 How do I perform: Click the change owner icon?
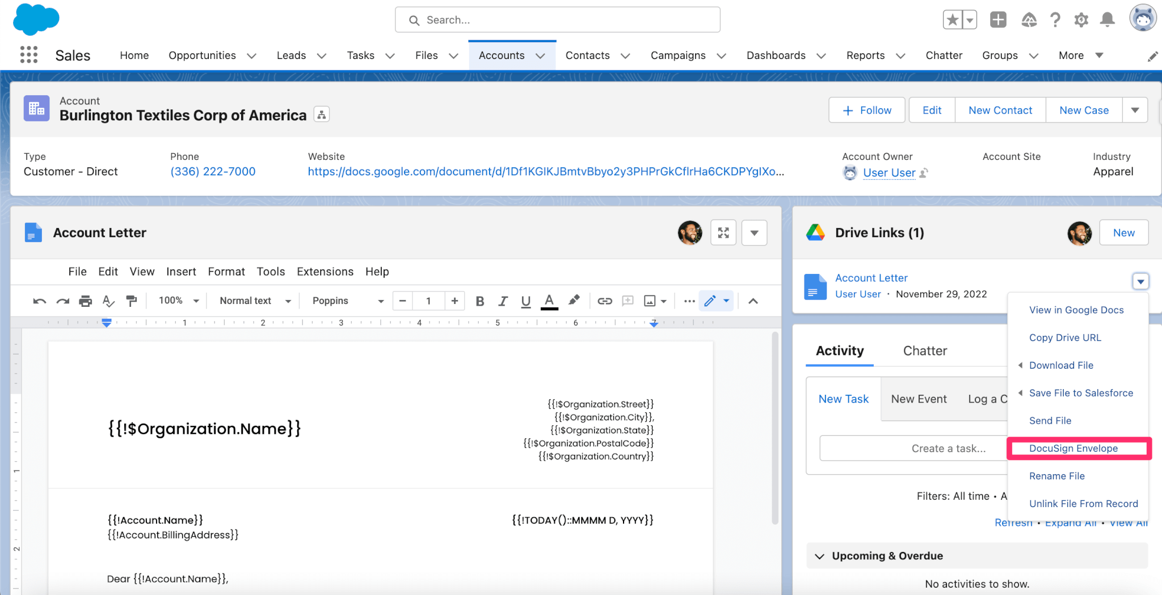pos(924,172)
